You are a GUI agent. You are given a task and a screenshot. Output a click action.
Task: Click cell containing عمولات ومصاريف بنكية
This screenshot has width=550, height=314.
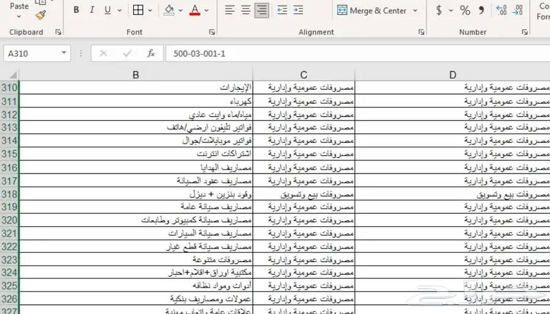click(136, 299)
